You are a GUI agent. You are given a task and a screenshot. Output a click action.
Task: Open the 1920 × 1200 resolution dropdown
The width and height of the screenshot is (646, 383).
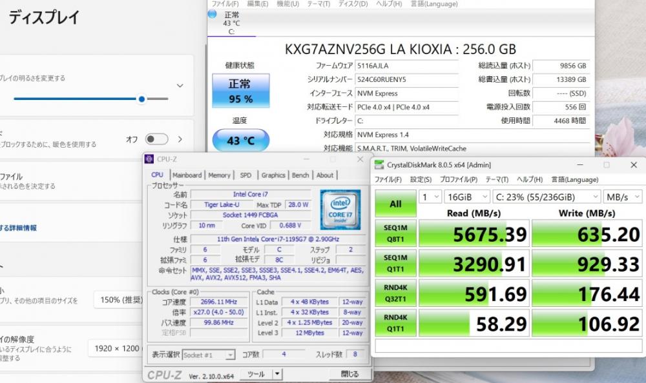115,348
